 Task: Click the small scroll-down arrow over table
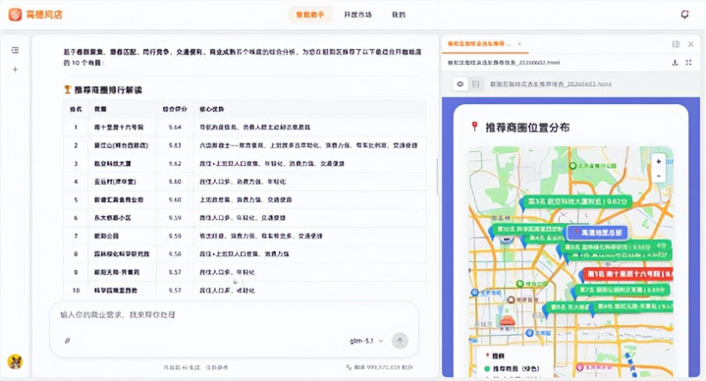[235, 282]
